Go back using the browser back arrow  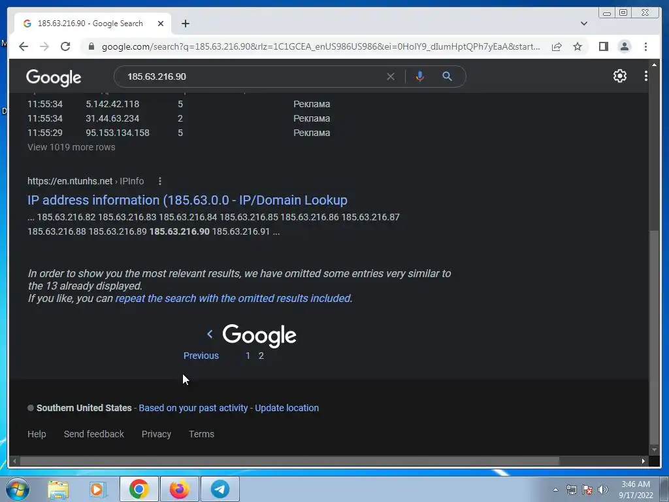pyautogui.click(x=24, y=46)
